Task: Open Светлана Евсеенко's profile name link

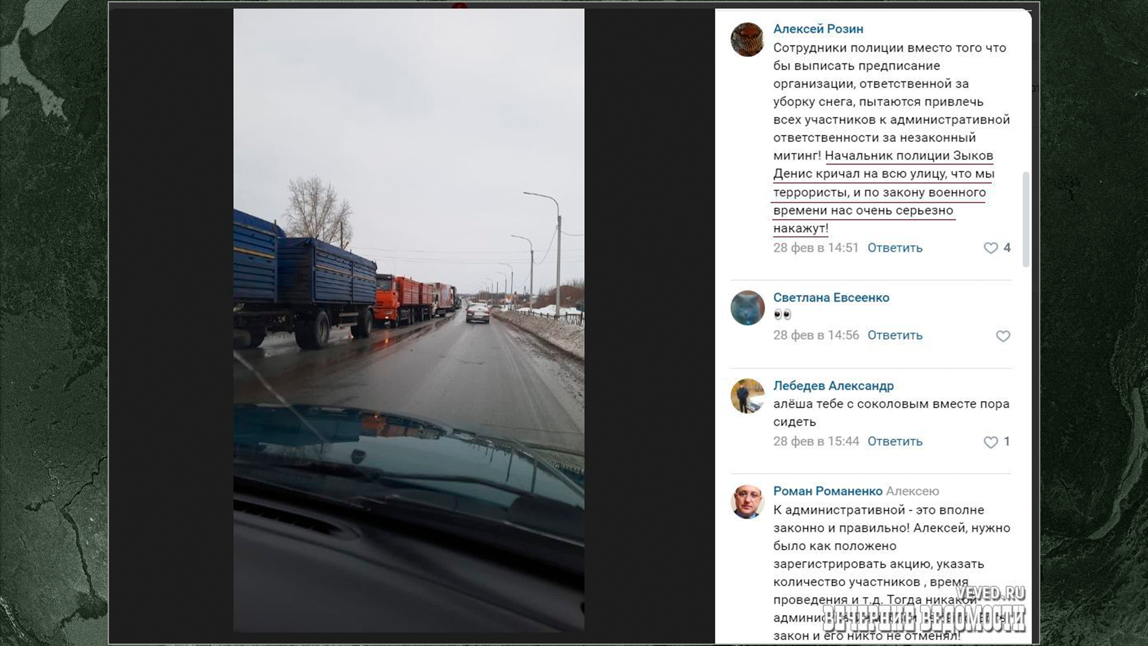Action: (831, 297)
